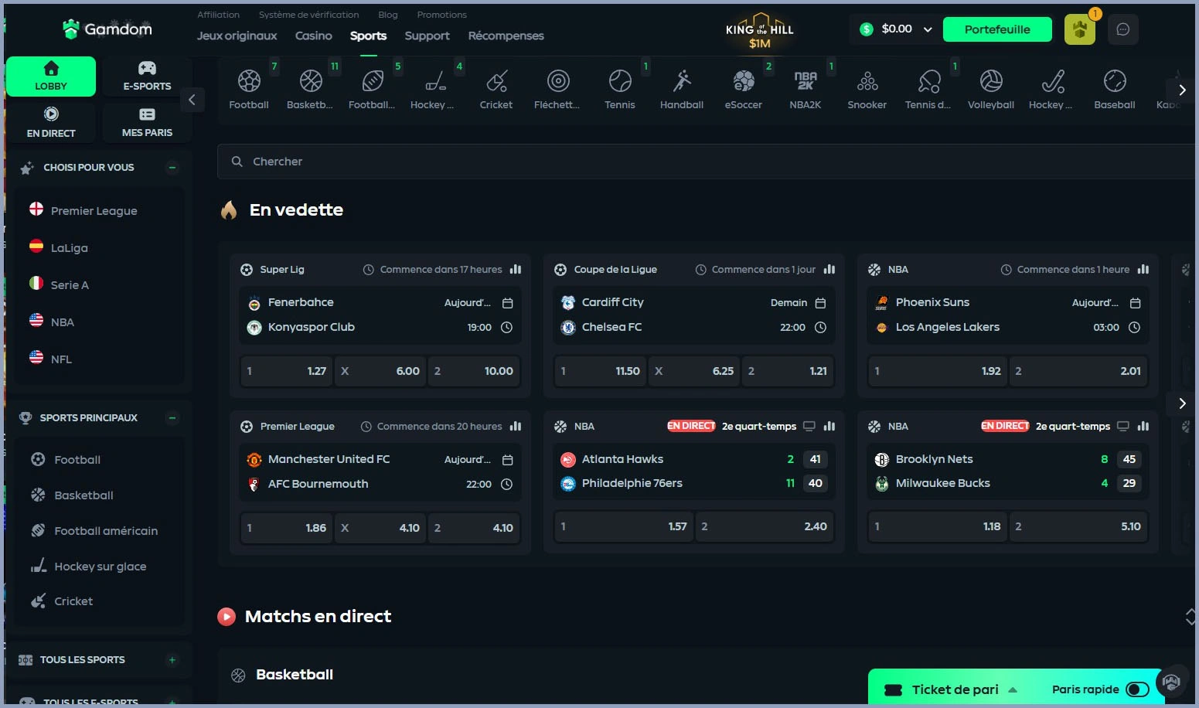Open the Casino menu item
1199x708 pixels.
[x=314, y=36]
